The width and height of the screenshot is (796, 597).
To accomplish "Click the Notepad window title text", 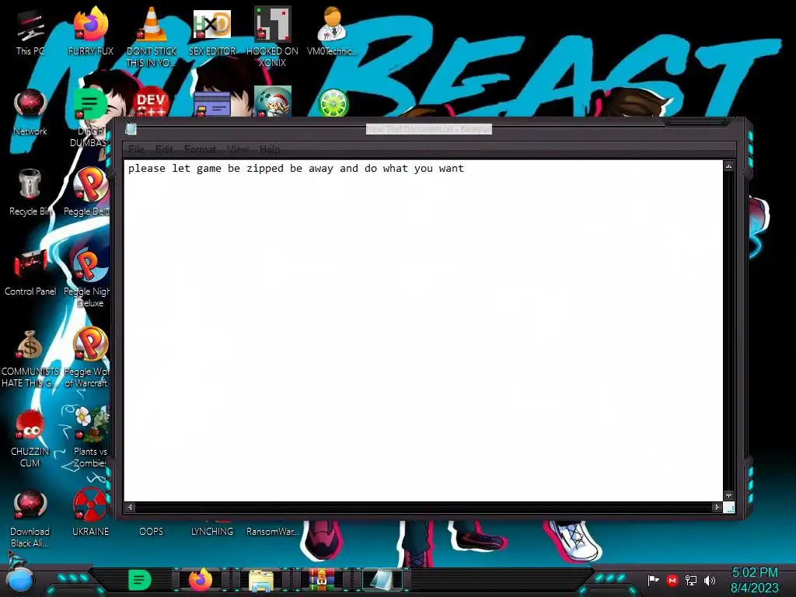I will click(x=429, y=130).
